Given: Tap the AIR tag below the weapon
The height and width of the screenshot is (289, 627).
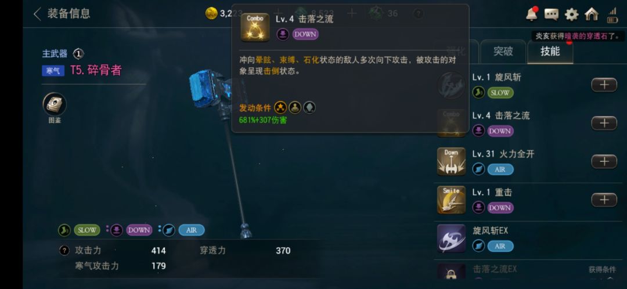Looking at the screenshot, I should 192,230.
